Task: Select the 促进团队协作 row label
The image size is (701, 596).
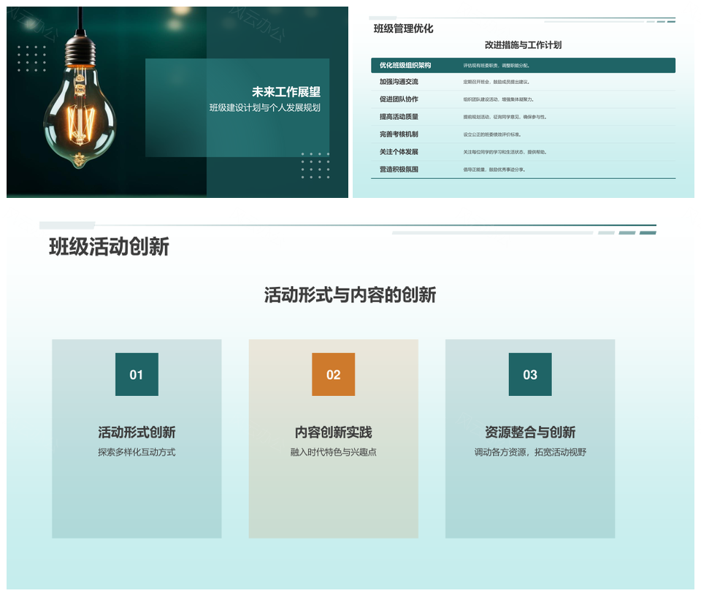Action: (x=399, y=99)
